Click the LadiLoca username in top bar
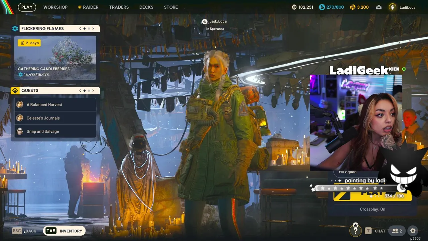This screenshot has width=428, height=241. pyautogui.click(x=407, y=7)
